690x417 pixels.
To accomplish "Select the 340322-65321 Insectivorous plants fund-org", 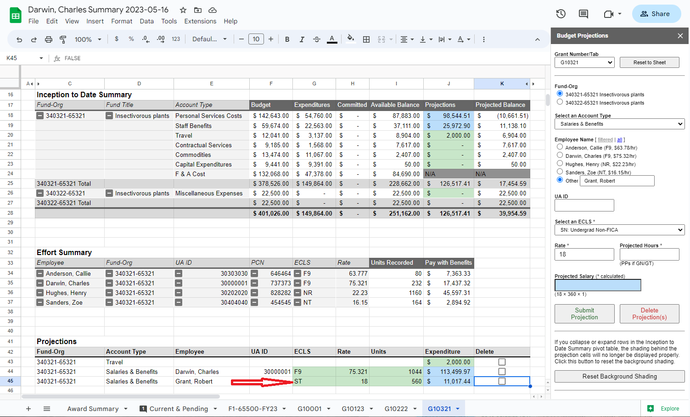I will pos(559,102).
